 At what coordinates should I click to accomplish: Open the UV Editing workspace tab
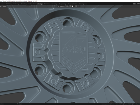tap(24, 4)
